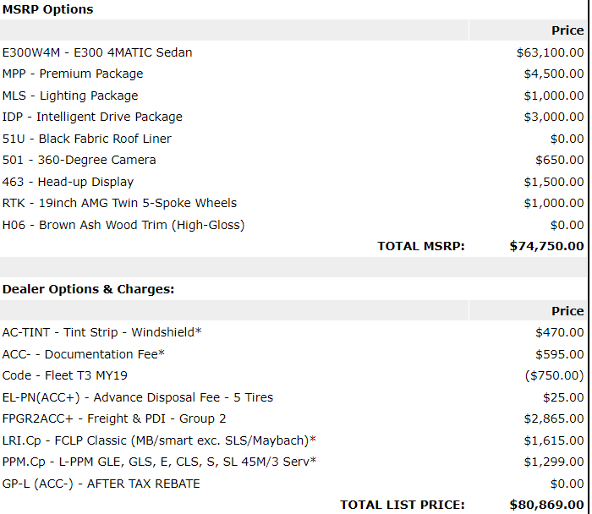Click the TOTAL LIST PRICE amount $80,869.00
The image size is (592, 514).
click(x=546, y=505)
